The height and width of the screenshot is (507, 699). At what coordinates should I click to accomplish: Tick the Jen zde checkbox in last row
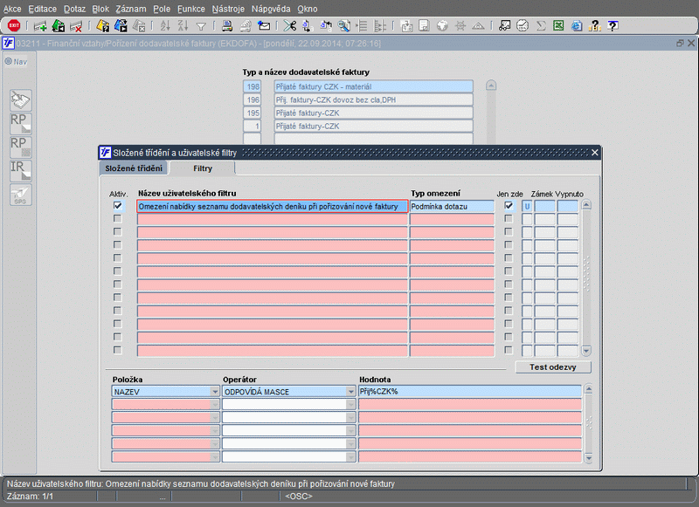pyautogui.click(x=509, y=350)
